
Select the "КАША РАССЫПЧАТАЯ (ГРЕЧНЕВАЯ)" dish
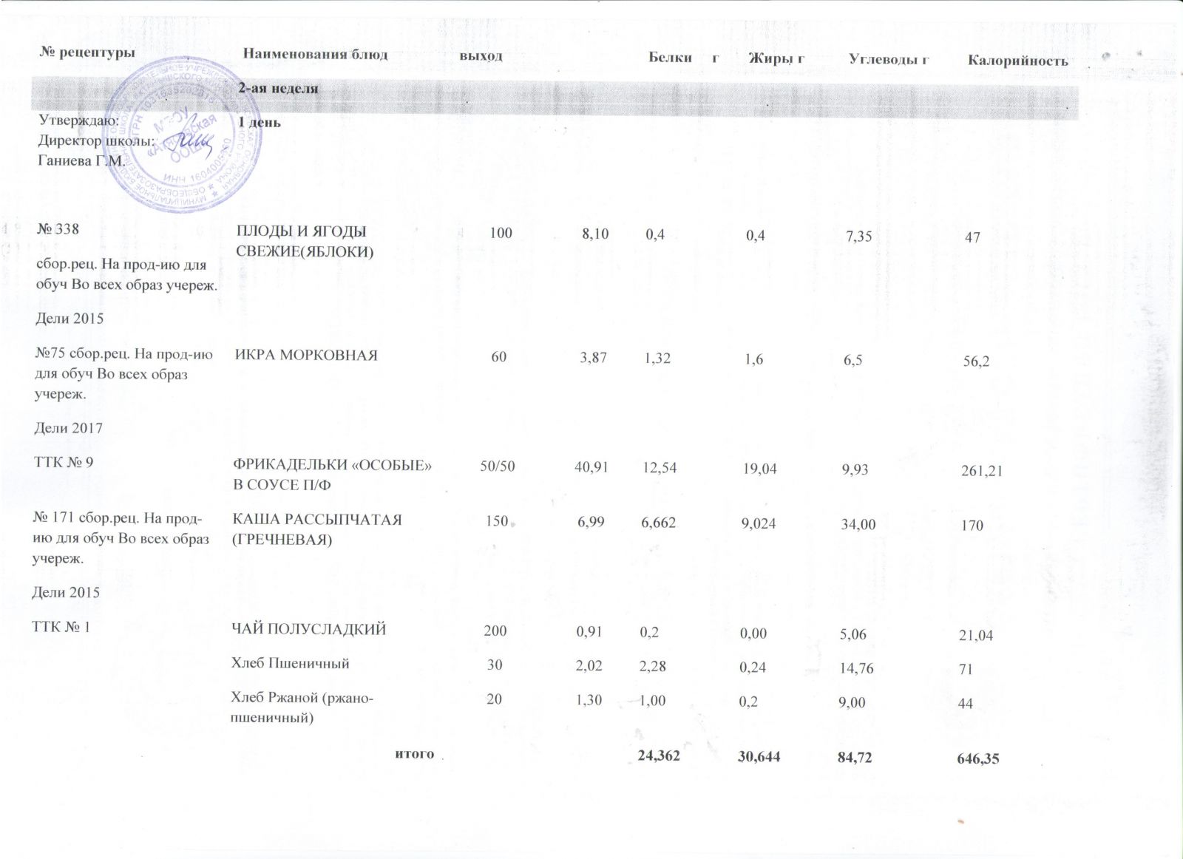click(x=317, y=529)
